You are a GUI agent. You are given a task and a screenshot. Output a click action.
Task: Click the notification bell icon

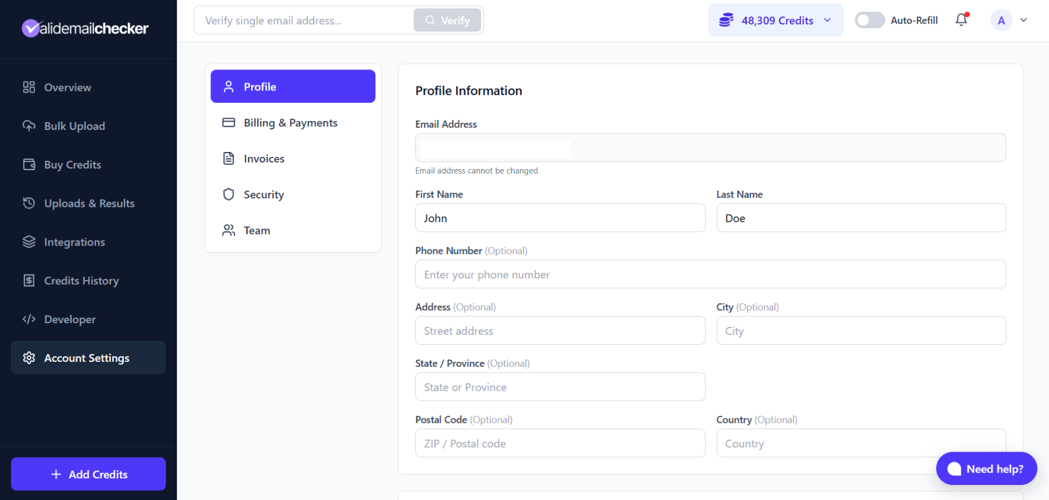(x=961, y=20)
